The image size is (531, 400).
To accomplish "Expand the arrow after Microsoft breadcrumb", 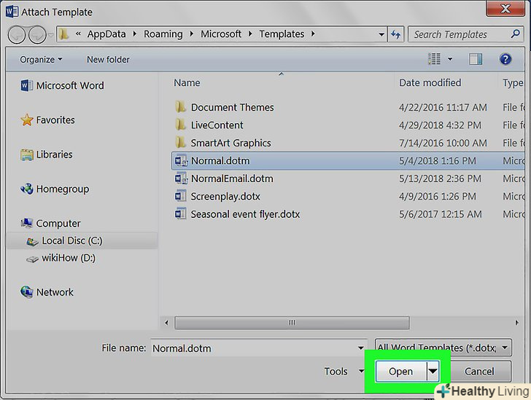I will click(x=250, y=34).
